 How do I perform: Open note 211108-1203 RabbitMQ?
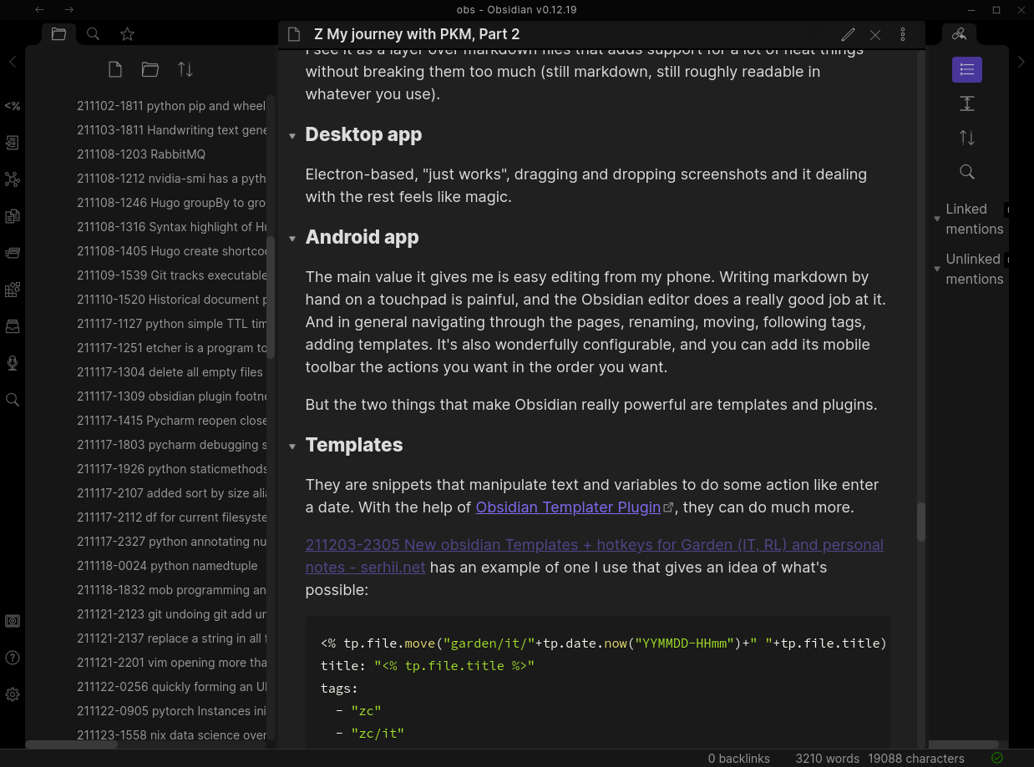(140, 154)
